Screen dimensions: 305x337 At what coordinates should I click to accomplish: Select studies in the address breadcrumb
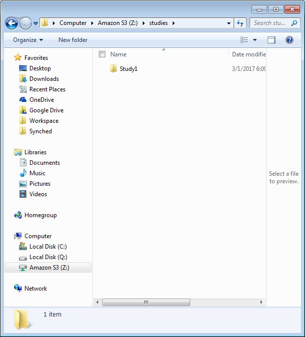pos(158,23)
